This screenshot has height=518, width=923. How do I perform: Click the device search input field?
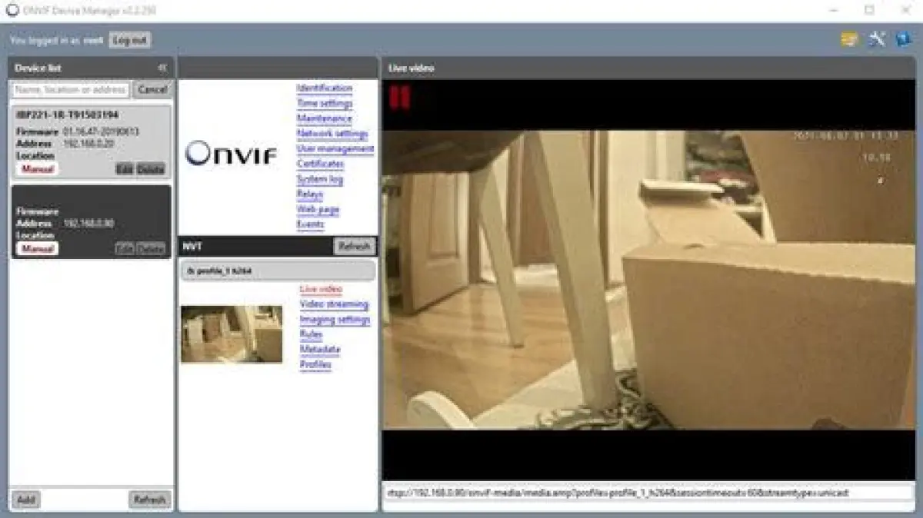click(71, 90)
